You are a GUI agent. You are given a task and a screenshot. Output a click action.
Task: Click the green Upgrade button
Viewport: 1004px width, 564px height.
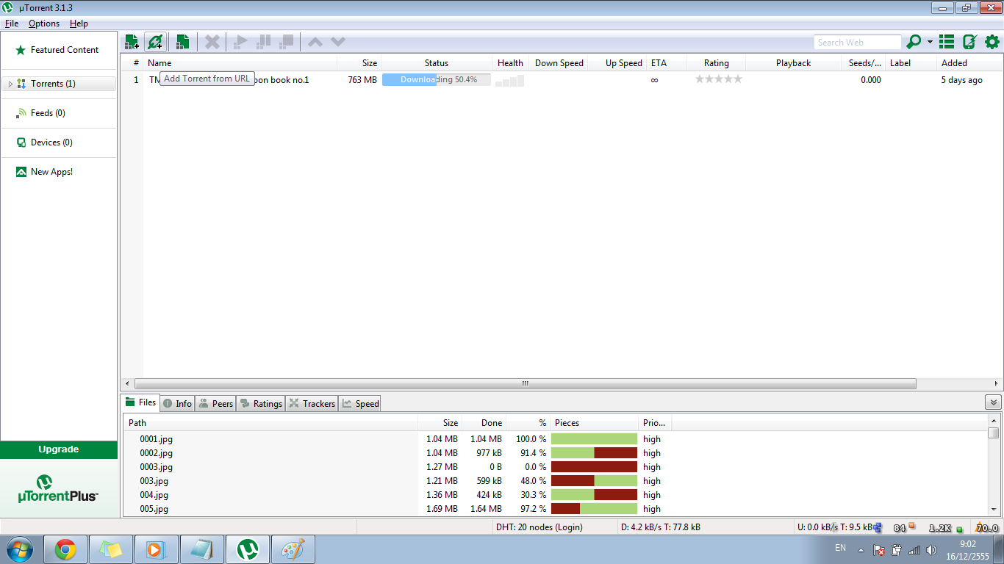(x=59, y=449)
